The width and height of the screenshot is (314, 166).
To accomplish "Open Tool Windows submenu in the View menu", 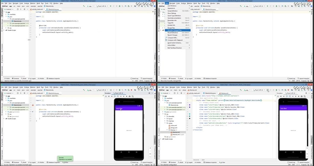I will click(x=178, y=6).
